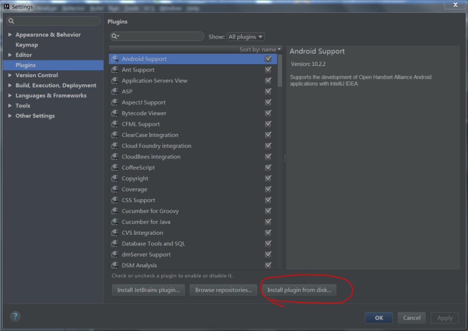468x331 pixels.
Task: Click the Cloud Foundry integration plugin icon
Action: 114,146
